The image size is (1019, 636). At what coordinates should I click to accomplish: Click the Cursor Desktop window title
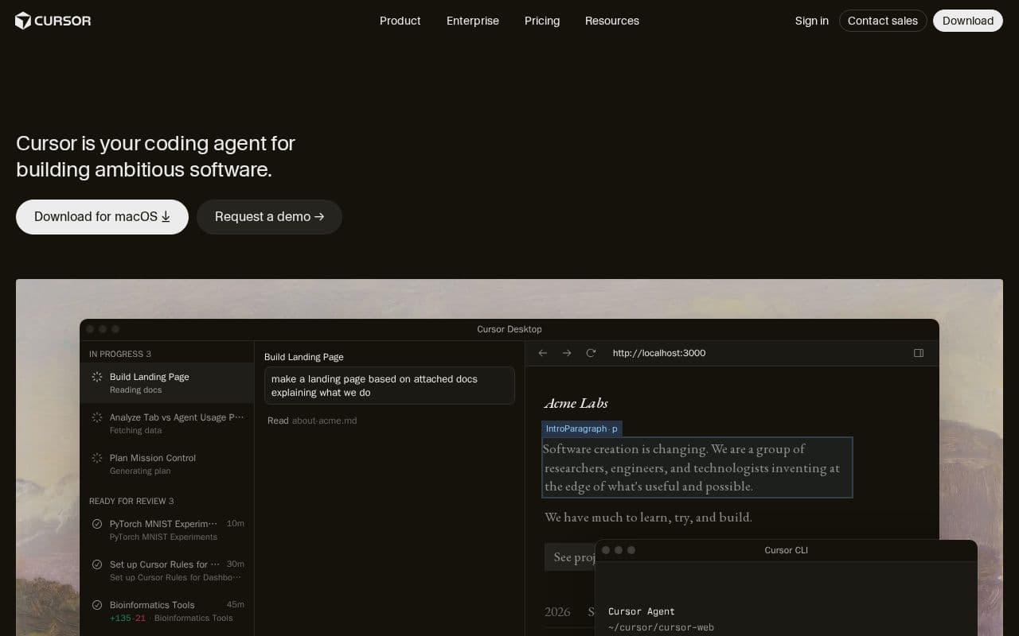click(509, 329)
